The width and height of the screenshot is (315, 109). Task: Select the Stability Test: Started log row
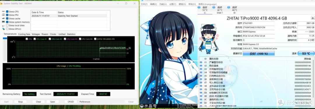point(69,16)
